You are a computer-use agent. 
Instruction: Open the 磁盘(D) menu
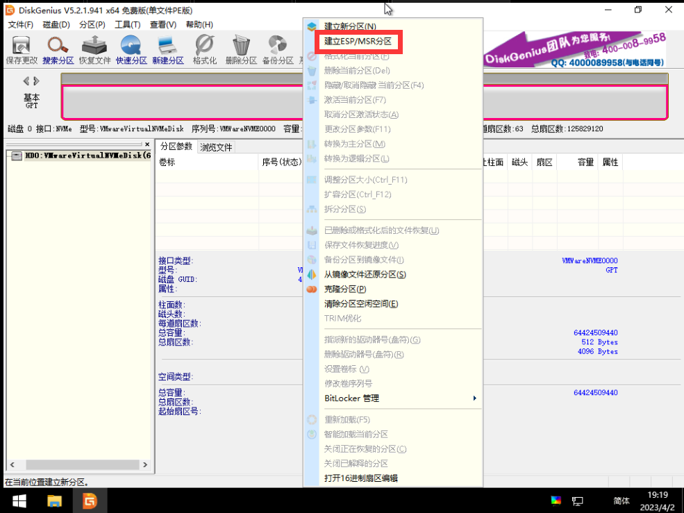[56, 24]
